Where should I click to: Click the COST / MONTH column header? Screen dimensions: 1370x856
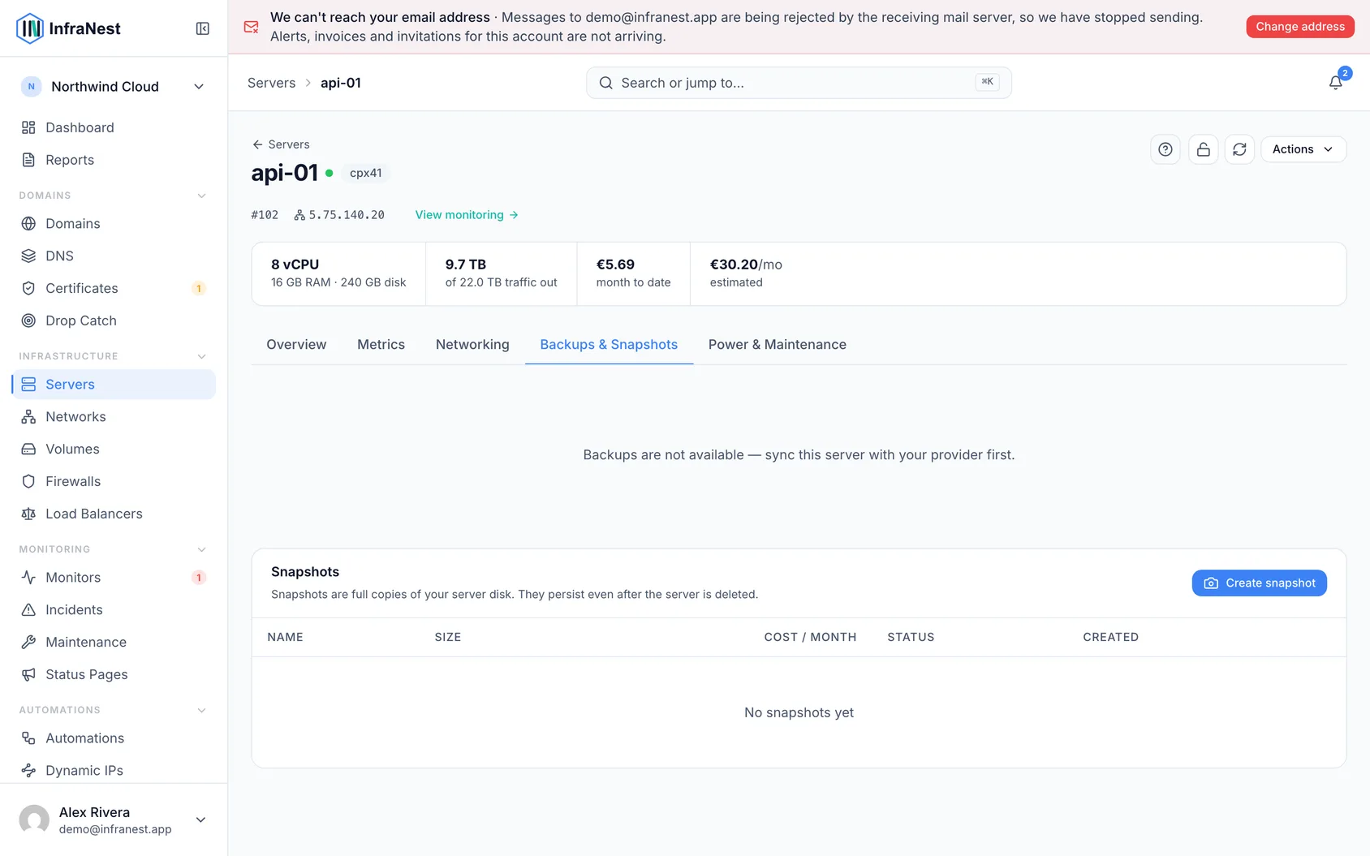point(810,637)
